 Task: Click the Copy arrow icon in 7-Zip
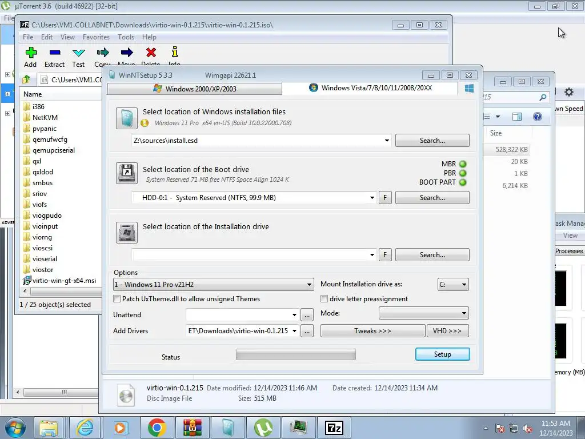pos(103,53)
